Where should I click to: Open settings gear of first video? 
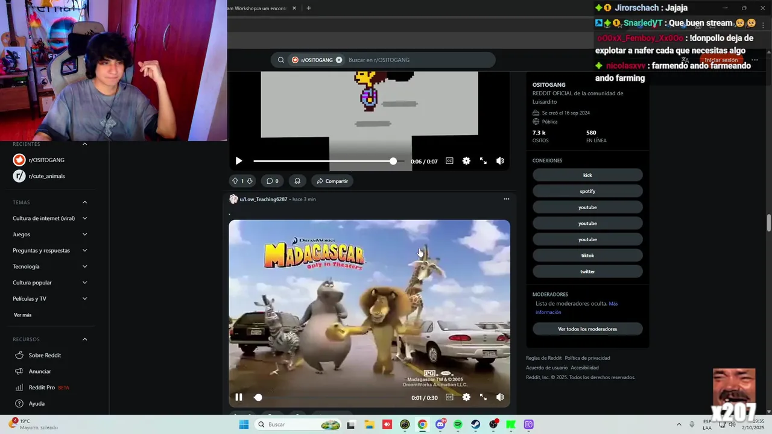tap(466, 161)
